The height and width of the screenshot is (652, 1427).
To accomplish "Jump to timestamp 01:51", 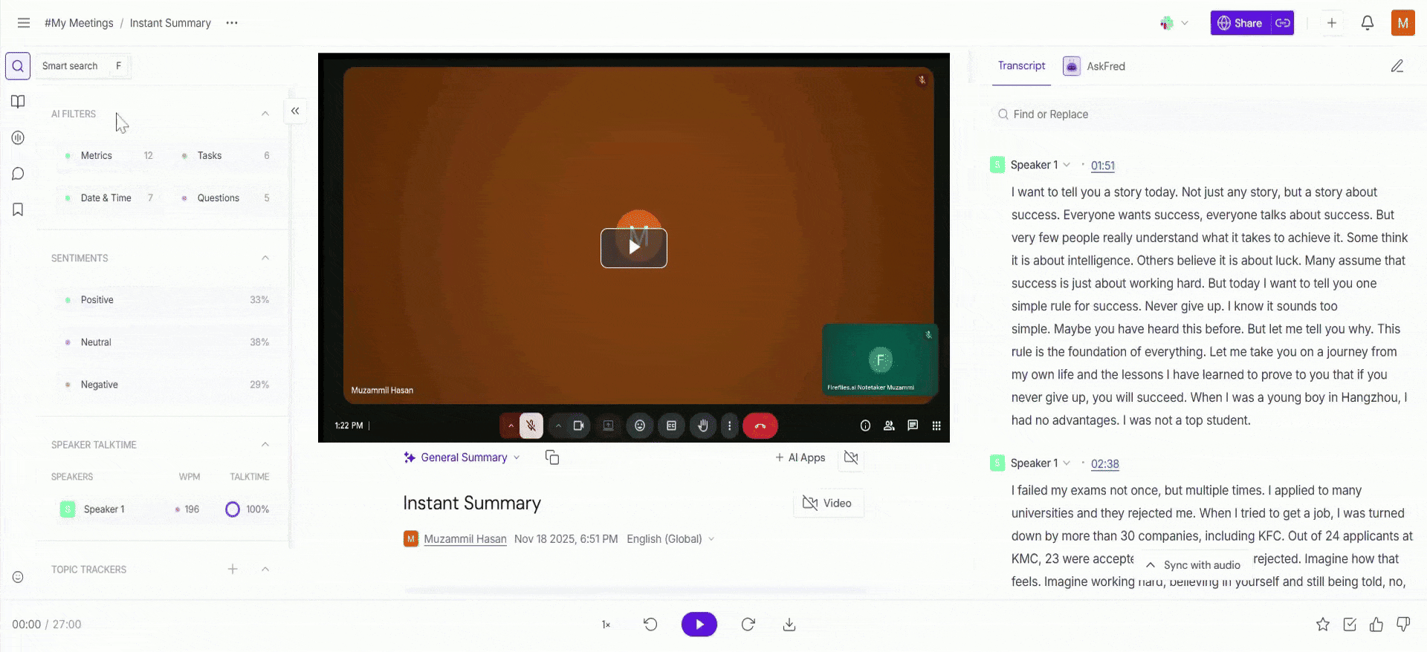I will pyautogui.click(x=1103, y=166).
